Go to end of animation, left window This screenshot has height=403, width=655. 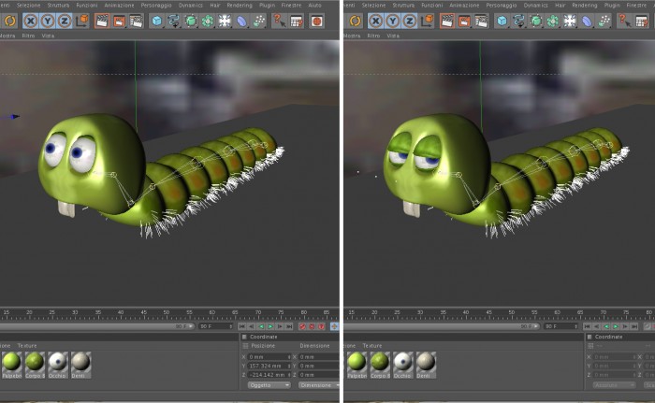click(x=289, y=326)
